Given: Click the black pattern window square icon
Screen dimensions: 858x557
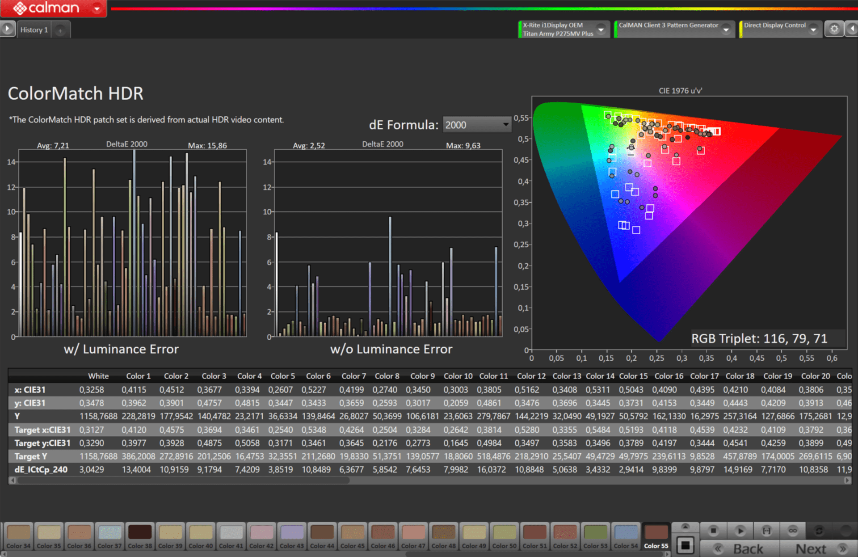Looking at the screenshot, I should click(x=685, y=545).
